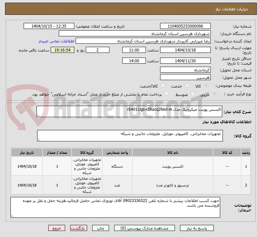257x237 pixels.
Task: Click row number 1 cell
Action: click(x=246, y=166)
